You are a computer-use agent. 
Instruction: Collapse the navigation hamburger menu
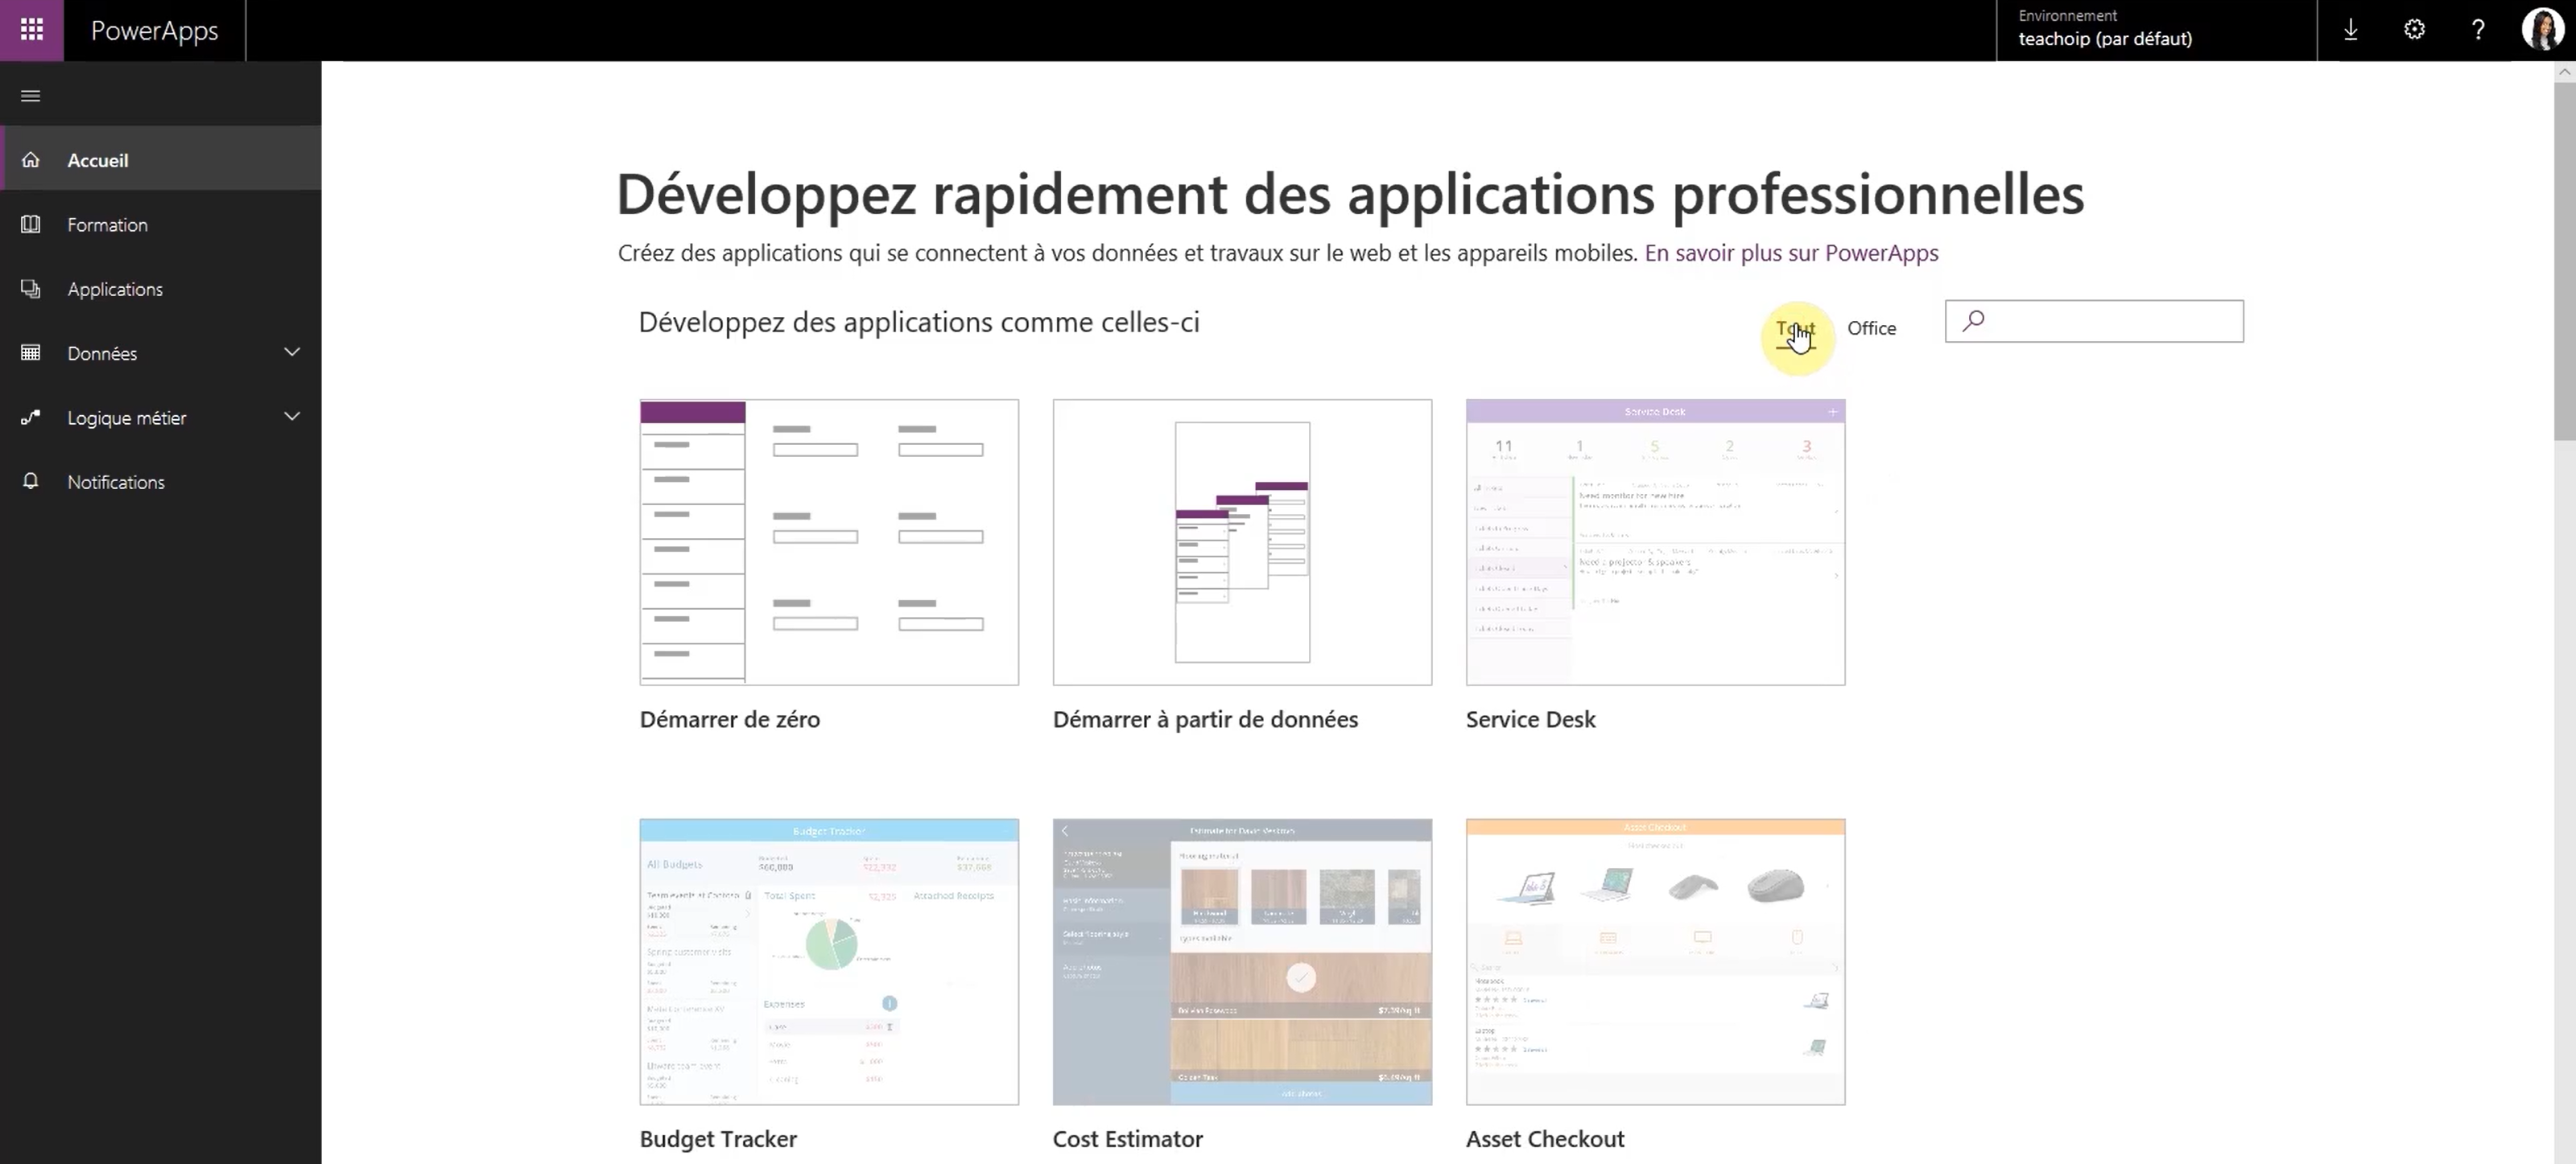(x=31, y=96)
